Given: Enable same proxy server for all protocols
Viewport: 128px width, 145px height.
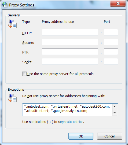Looking at the screenshot, I should click(24, 74).
